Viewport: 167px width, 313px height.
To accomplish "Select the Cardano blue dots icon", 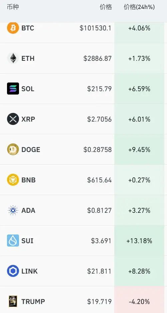I will [x=13, y=210].
